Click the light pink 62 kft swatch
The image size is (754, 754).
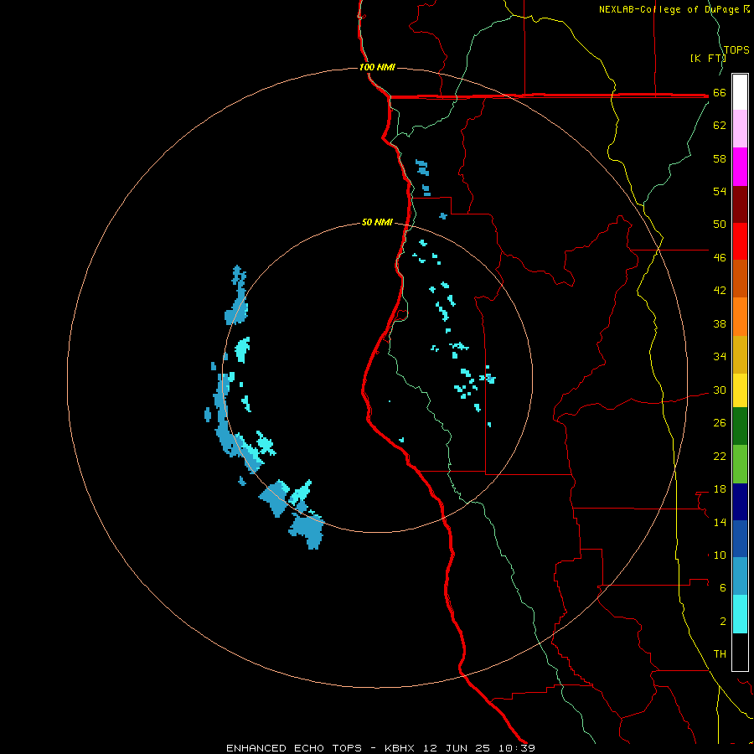pos(740,129)
